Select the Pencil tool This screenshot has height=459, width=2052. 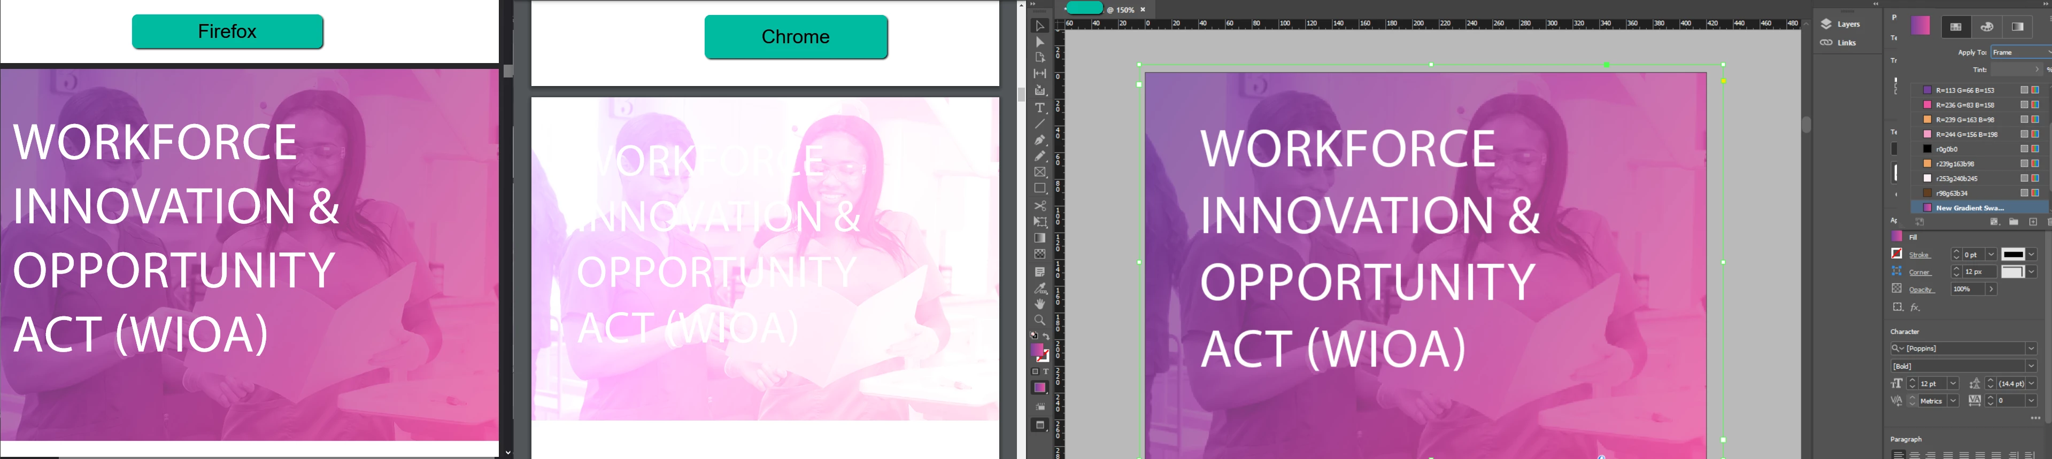[x=1039, y=156]
